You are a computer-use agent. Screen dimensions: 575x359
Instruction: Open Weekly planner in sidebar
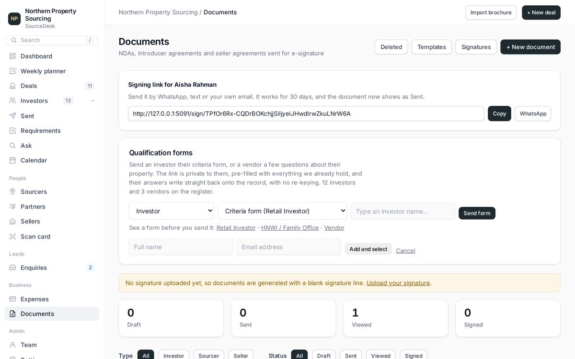[x=52, y=71]
